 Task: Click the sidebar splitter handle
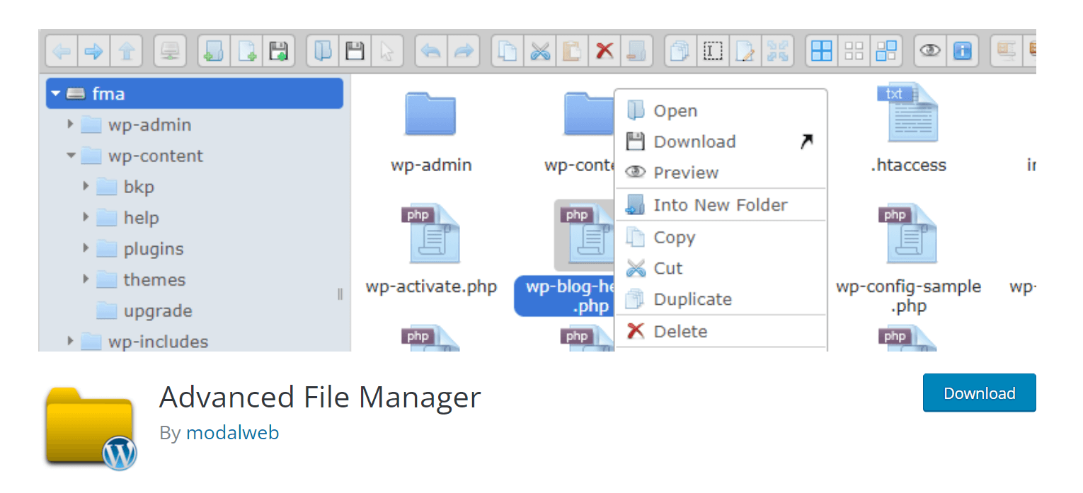340,294
